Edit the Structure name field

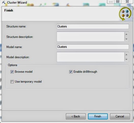(x=93, y=26)
